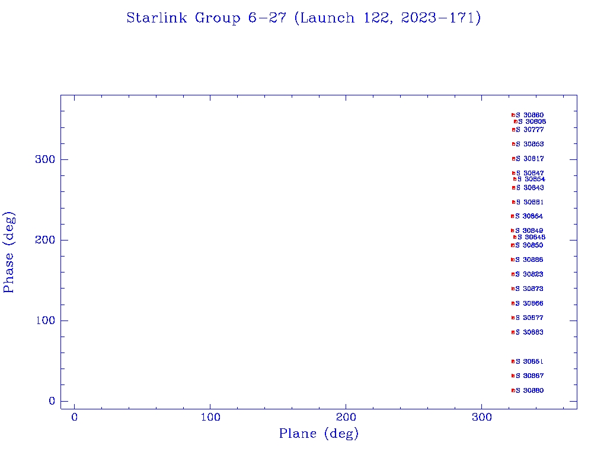607x455 pixels.
Task: Pick the red square marker for S 30850
Action: [513, 245]
